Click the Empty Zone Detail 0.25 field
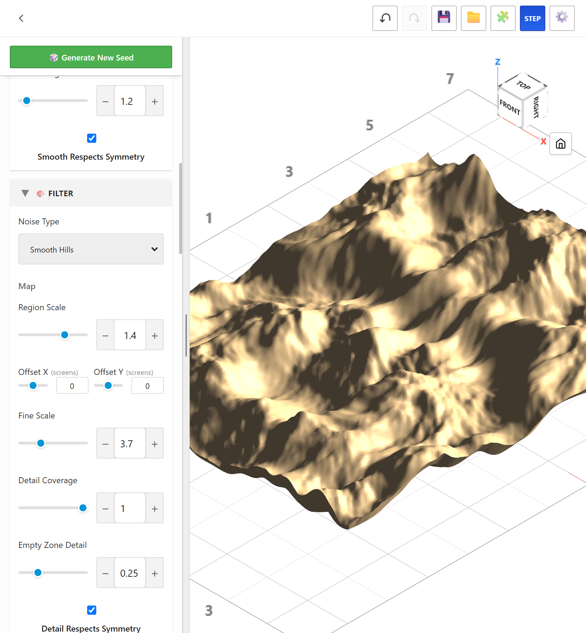 pos(130,573)
